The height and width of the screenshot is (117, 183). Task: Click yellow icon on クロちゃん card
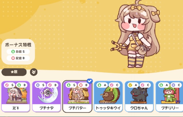tap(130, 85)
